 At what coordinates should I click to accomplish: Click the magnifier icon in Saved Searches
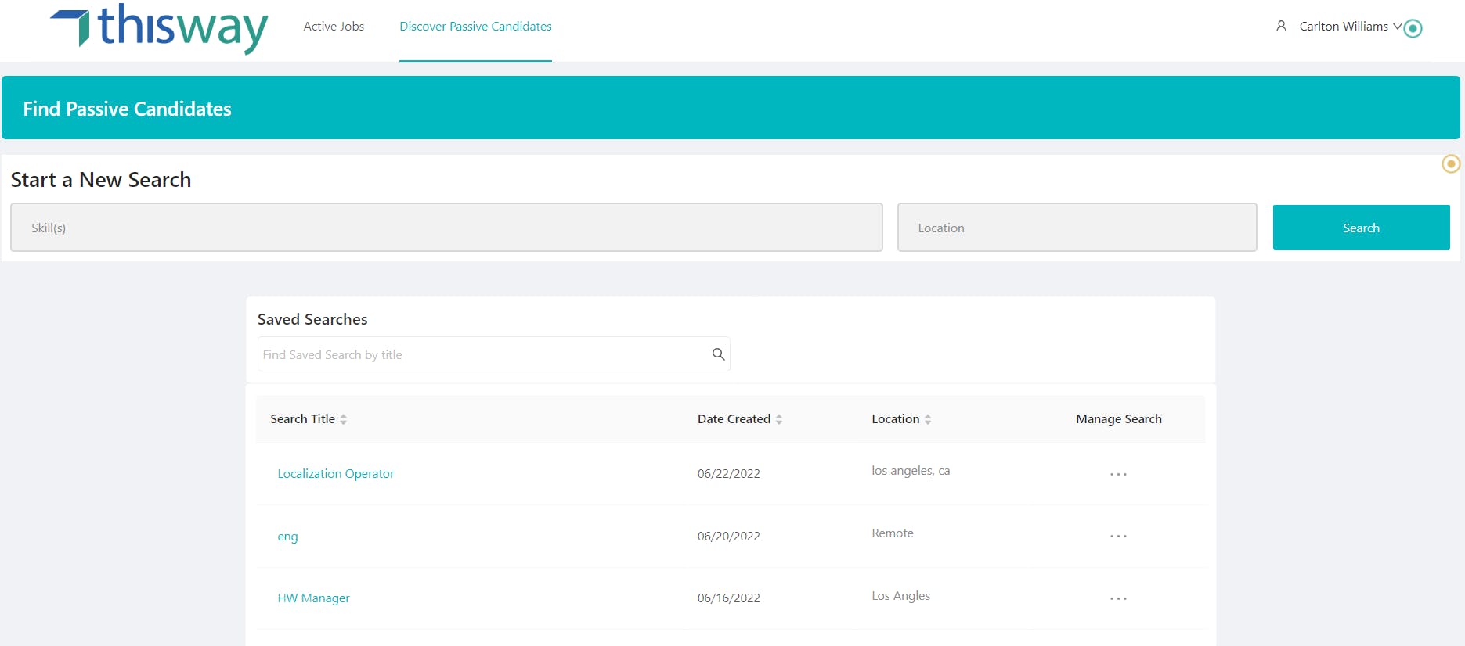pyautogui.click(x=718, y=354)
